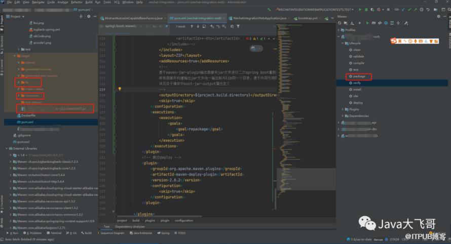Click Execute Maven Goal 'm' icon
451x244 pixels.
tap(373, 23)
